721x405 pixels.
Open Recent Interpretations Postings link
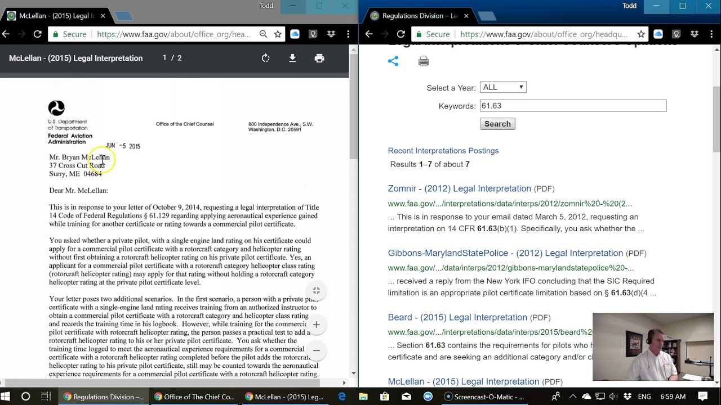click(x=443, y=151)
